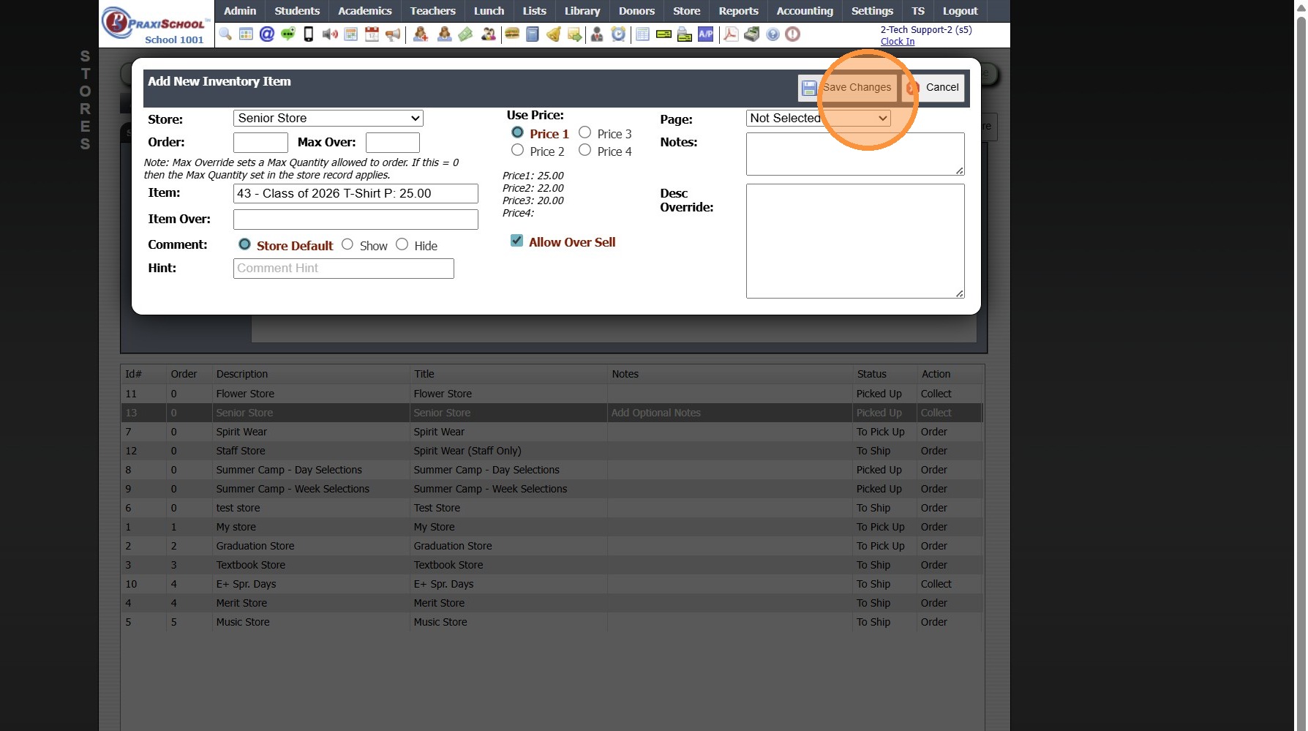Click the staff person with tie icon

point(597,34)
